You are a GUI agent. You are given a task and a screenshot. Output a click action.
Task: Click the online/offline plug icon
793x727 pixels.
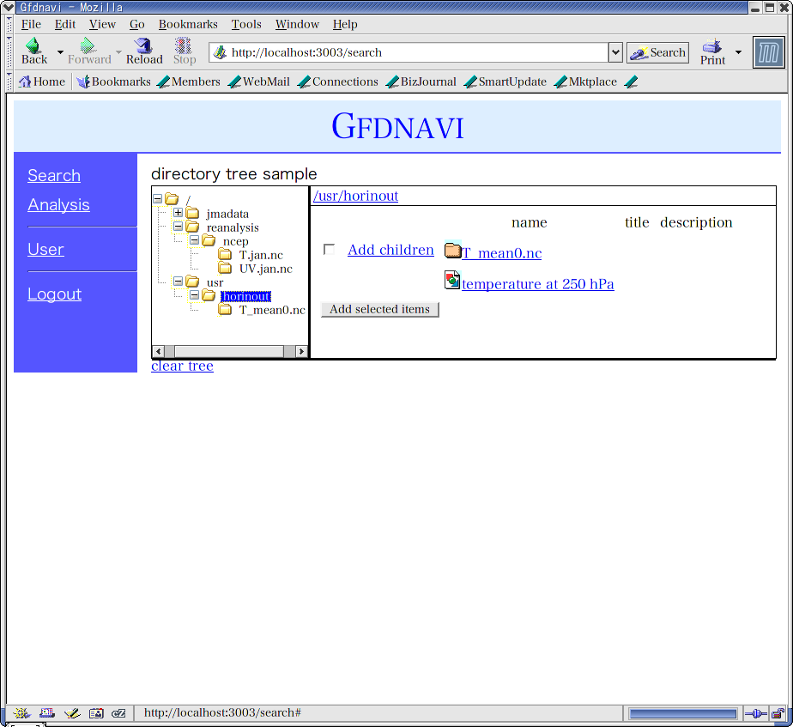point(755,714)
